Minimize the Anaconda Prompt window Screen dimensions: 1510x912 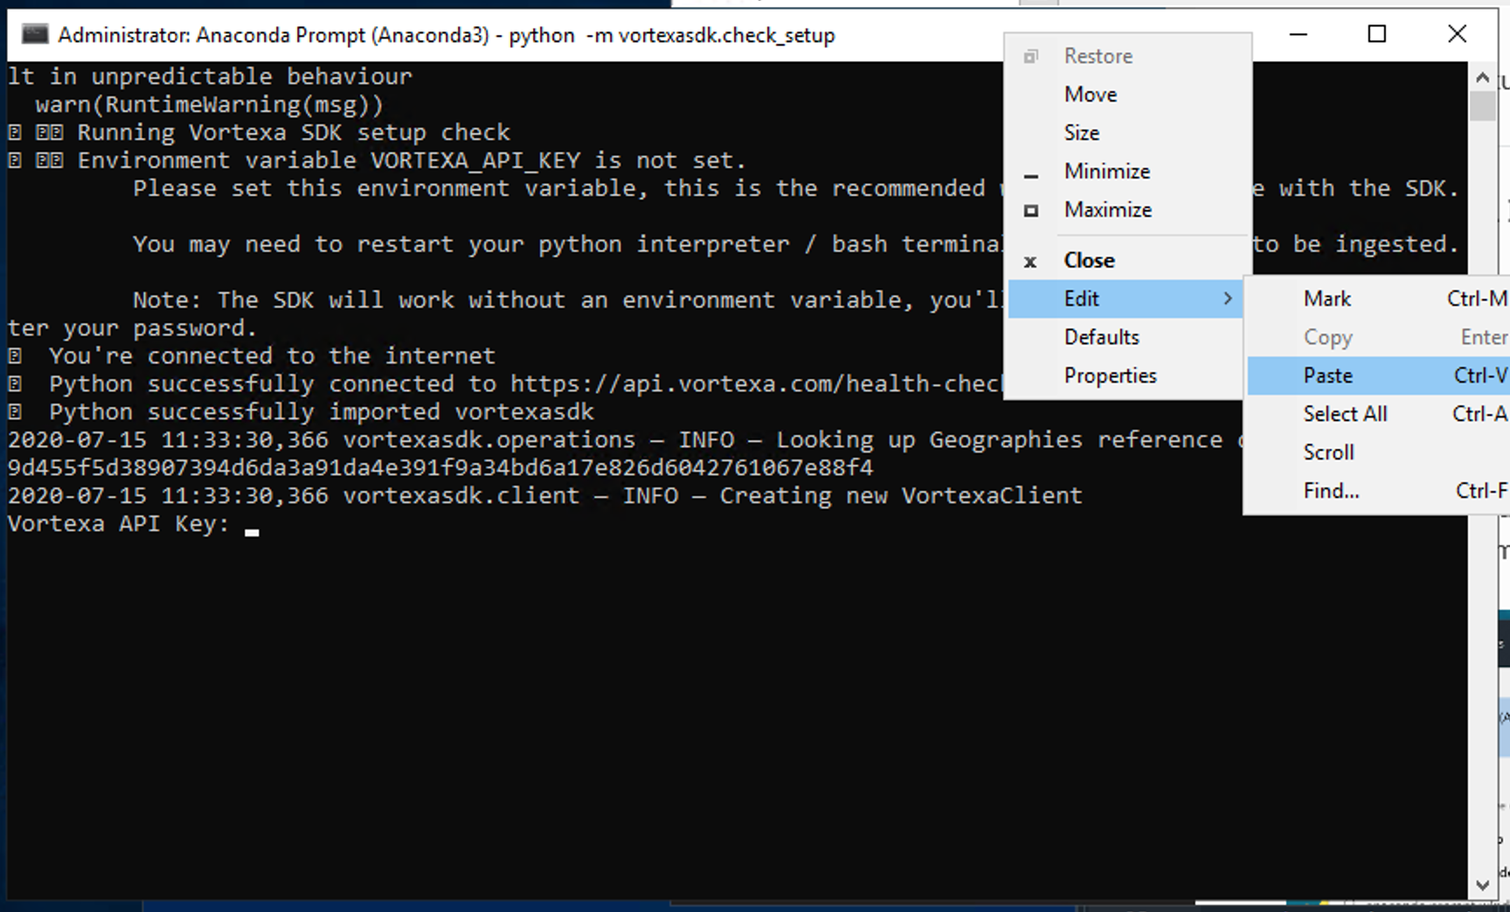[1299, 35]
